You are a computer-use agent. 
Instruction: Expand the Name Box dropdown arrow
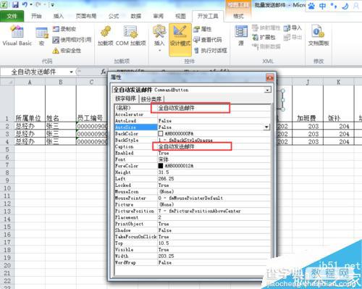point(71,72)
